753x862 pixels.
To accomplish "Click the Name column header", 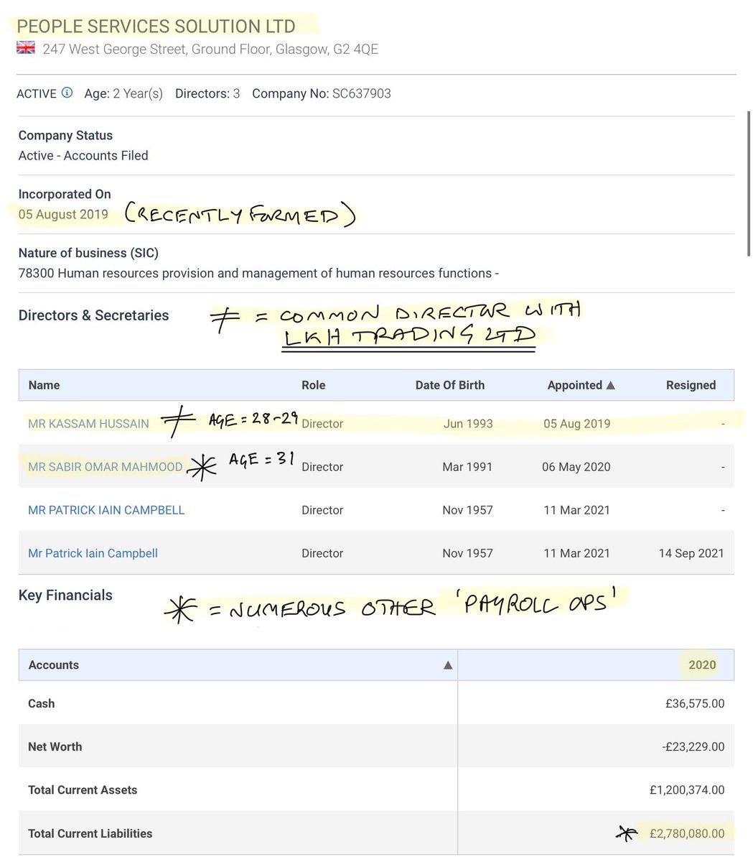I will point(44,385).
